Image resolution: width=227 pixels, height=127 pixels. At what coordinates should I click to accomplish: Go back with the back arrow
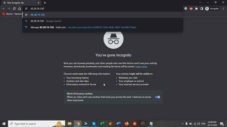click(x=4, y=8)
